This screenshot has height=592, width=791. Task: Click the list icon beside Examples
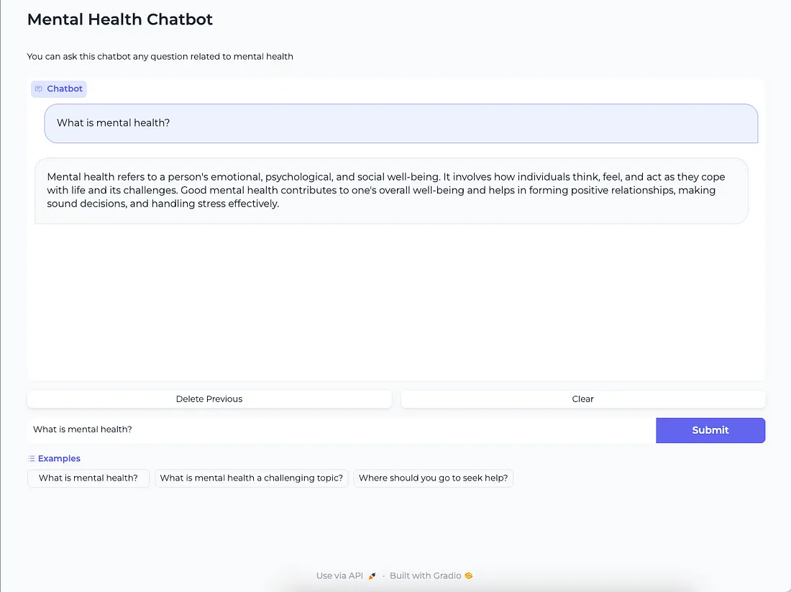pyautogui.click(x=31, y=458)
